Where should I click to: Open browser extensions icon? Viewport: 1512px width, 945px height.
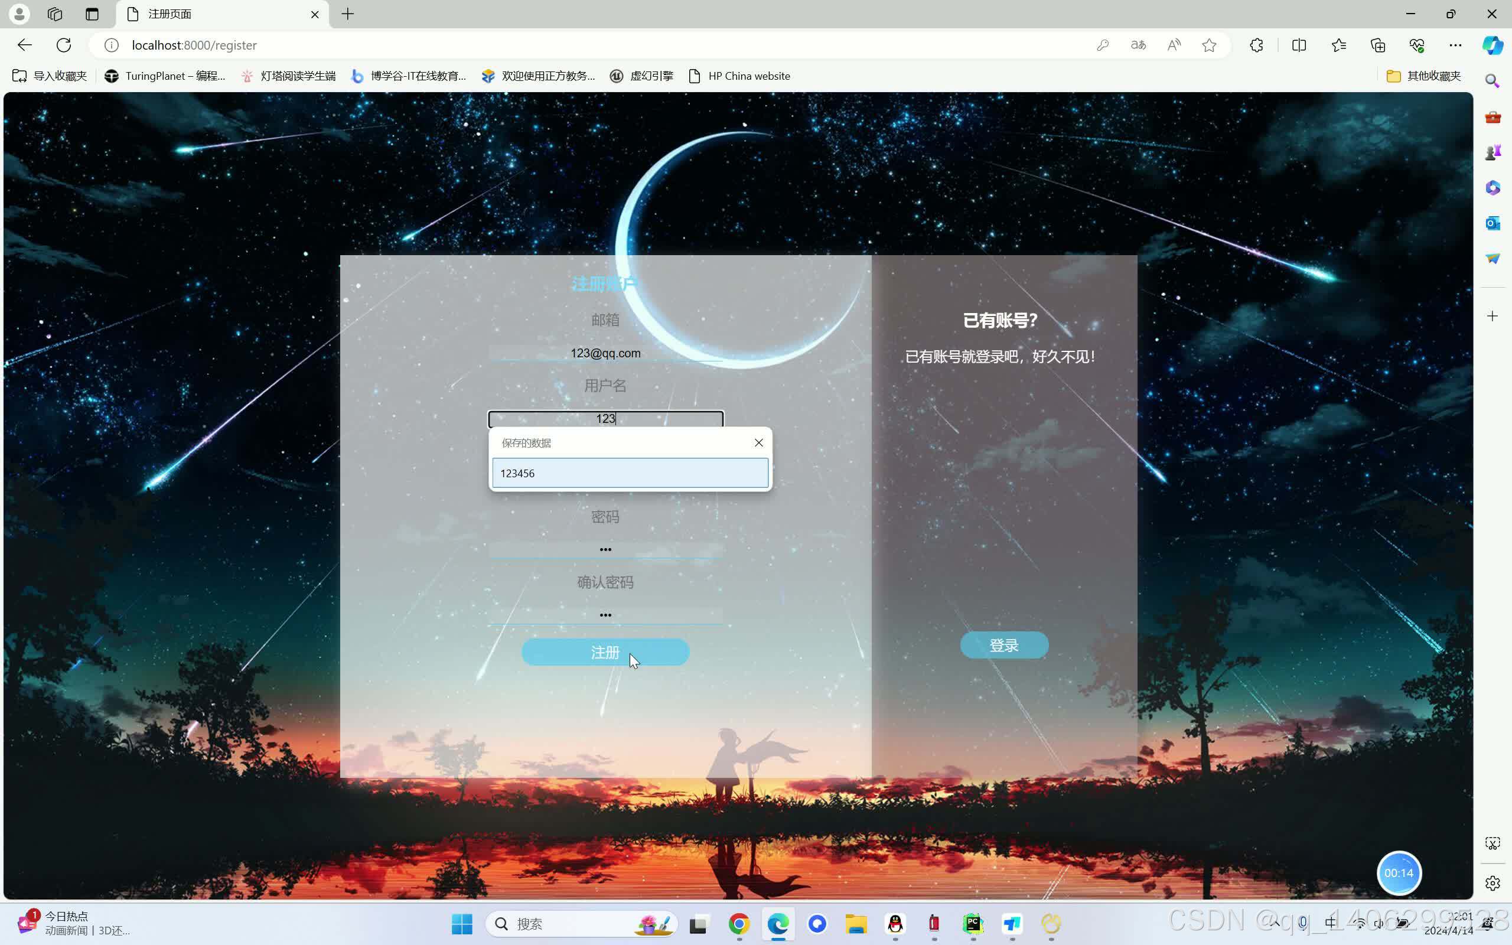point(1256,45)
